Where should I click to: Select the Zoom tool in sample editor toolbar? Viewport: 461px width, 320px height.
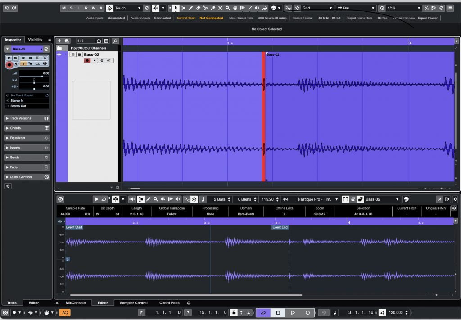[156, 199]
